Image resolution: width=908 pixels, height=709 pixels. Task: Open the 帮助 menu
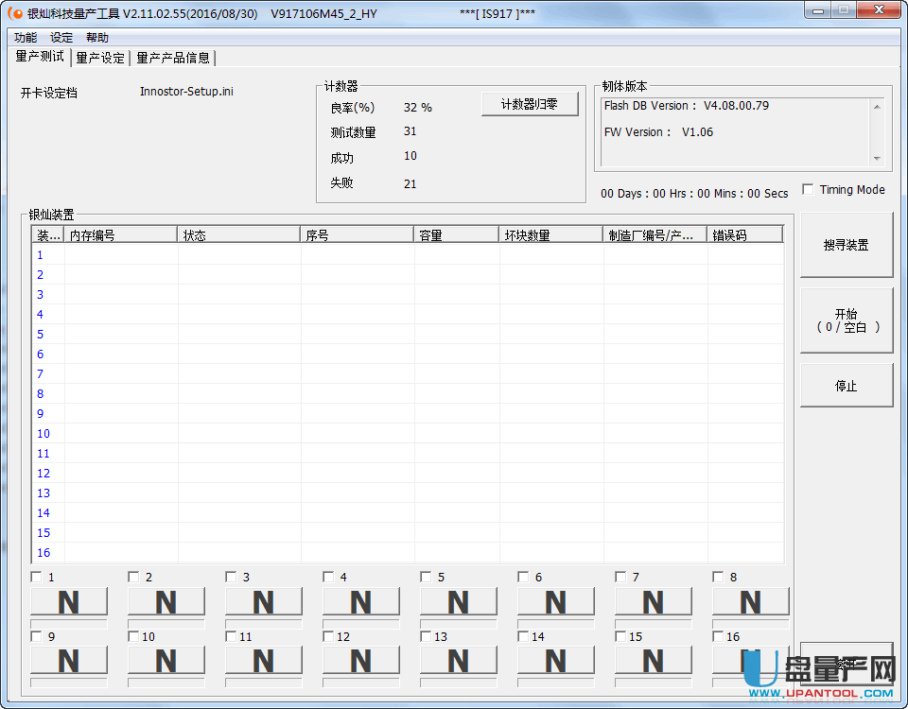(97, 38)
